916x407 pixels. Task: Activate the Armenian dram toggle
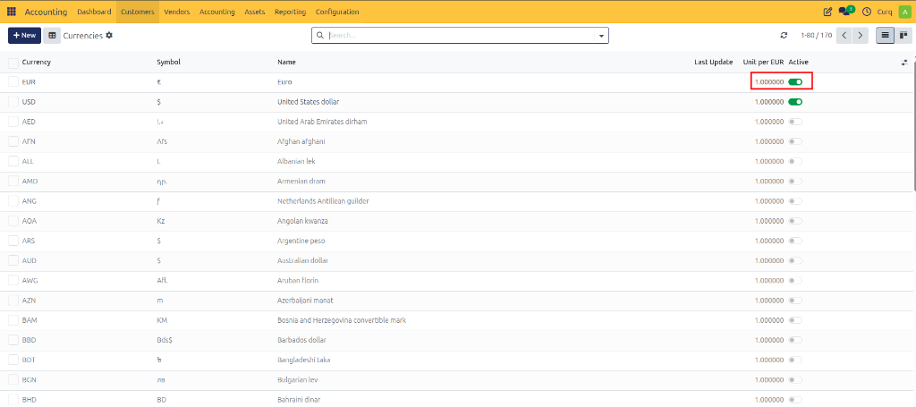tap(795, 182)
